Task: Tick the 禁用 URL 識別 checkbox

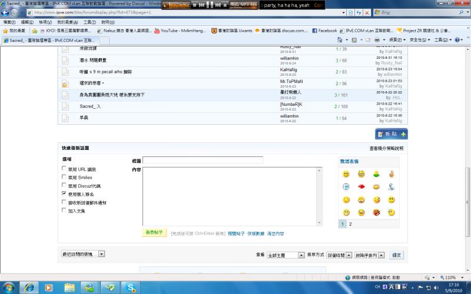Action: (x=64, y=168)
